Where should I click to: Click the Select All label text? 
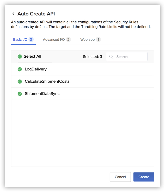[x=32, y=56]
